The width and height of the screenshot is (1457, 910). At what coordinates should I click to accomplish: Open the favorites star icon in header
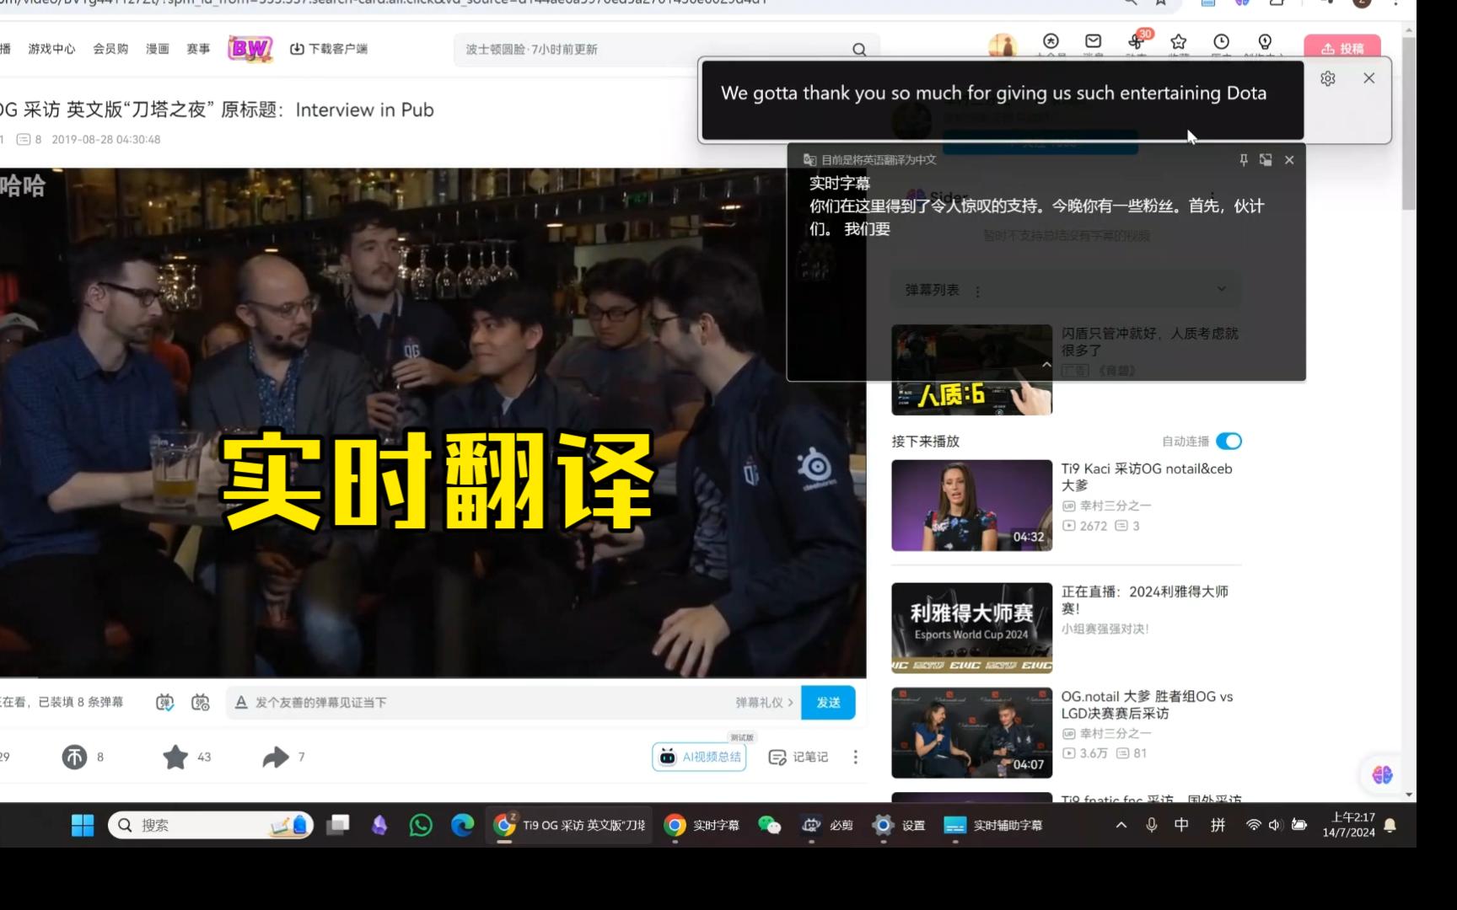[1179, 41]
